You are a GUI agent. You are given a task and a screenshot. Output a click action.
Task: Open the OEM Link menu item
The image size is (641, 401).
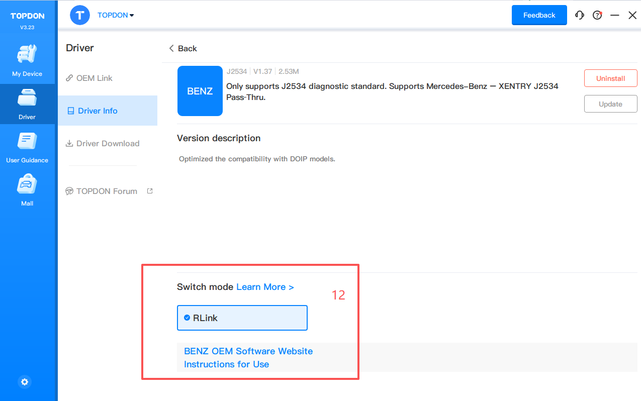(94, 78)
